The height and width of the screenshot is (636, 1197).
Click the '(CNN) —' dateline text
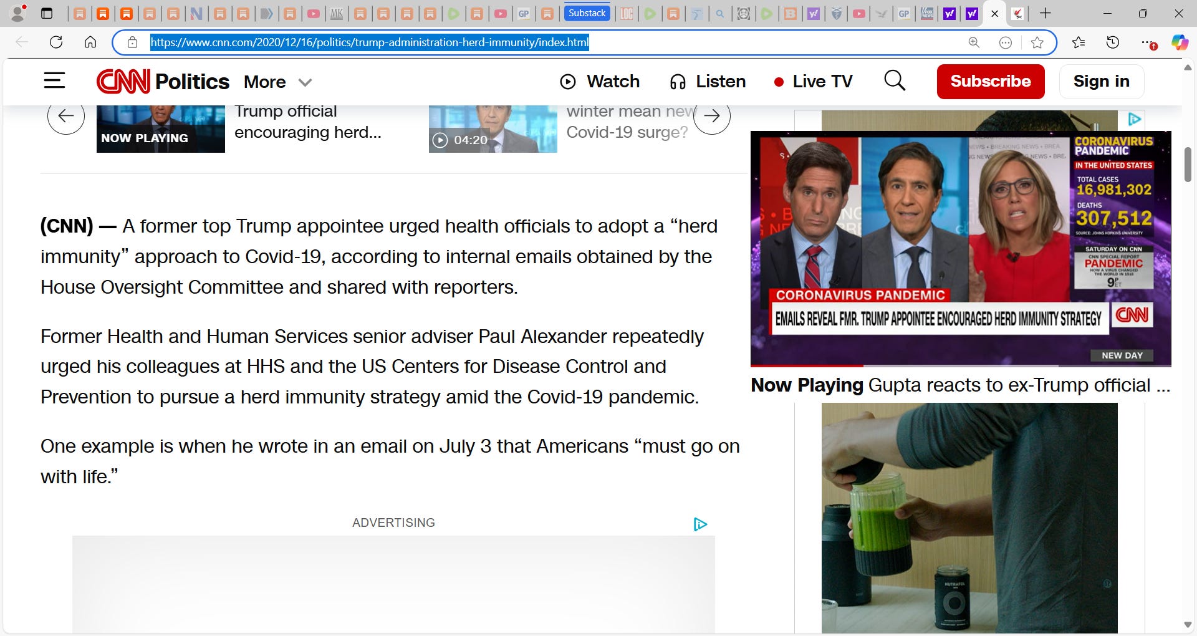[79, 226]
